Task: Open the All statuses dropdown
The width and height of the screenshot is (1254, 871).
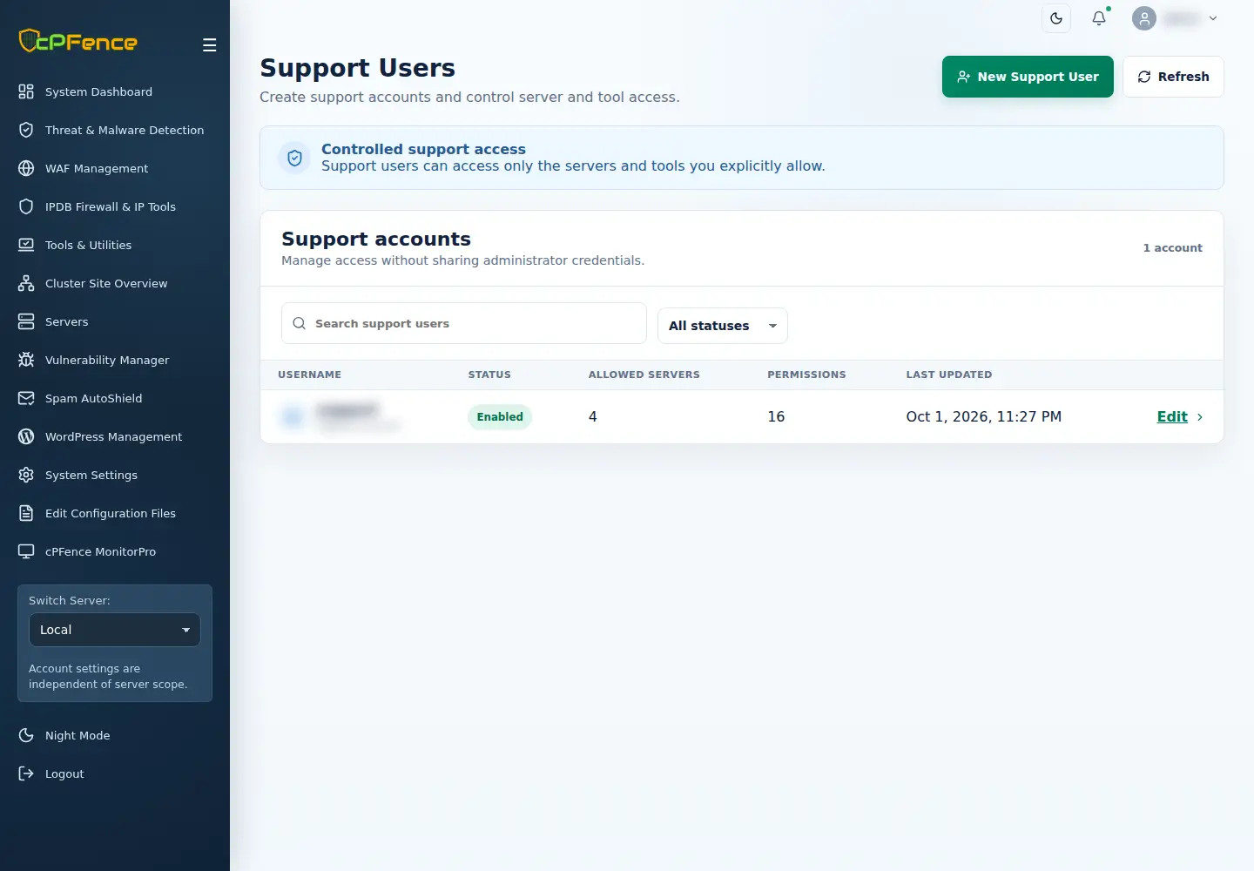Action: click(722, 326)
